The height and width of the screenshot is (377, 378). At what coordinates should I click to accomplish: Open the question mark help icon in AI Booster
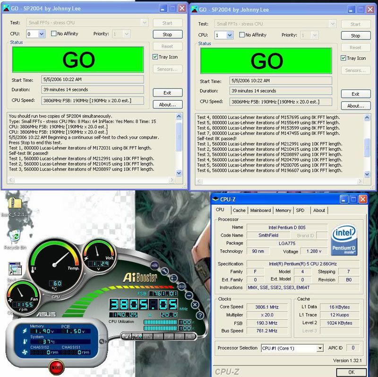[x=200, y=315]
